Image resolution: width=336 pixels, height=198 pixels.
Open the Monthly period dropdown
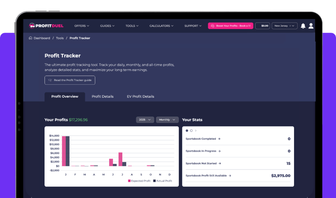point(167,120)
